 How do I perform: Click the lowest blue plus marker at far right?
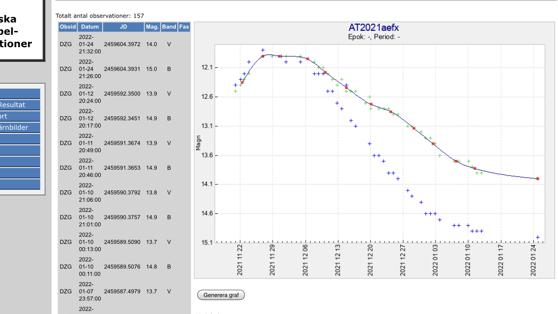tap(538, 237)
